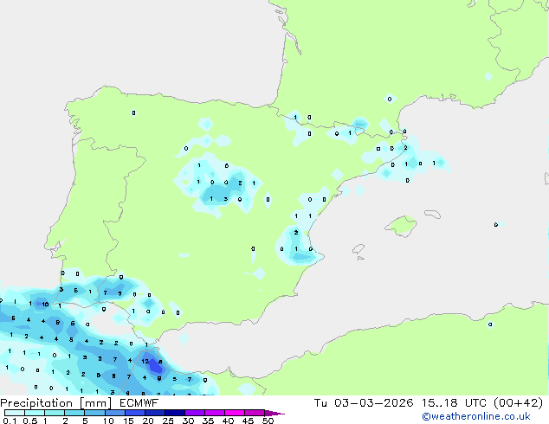Click the '[mm]' unit label
This screenshot has height=424, width=549.
(x=96, y=403)
